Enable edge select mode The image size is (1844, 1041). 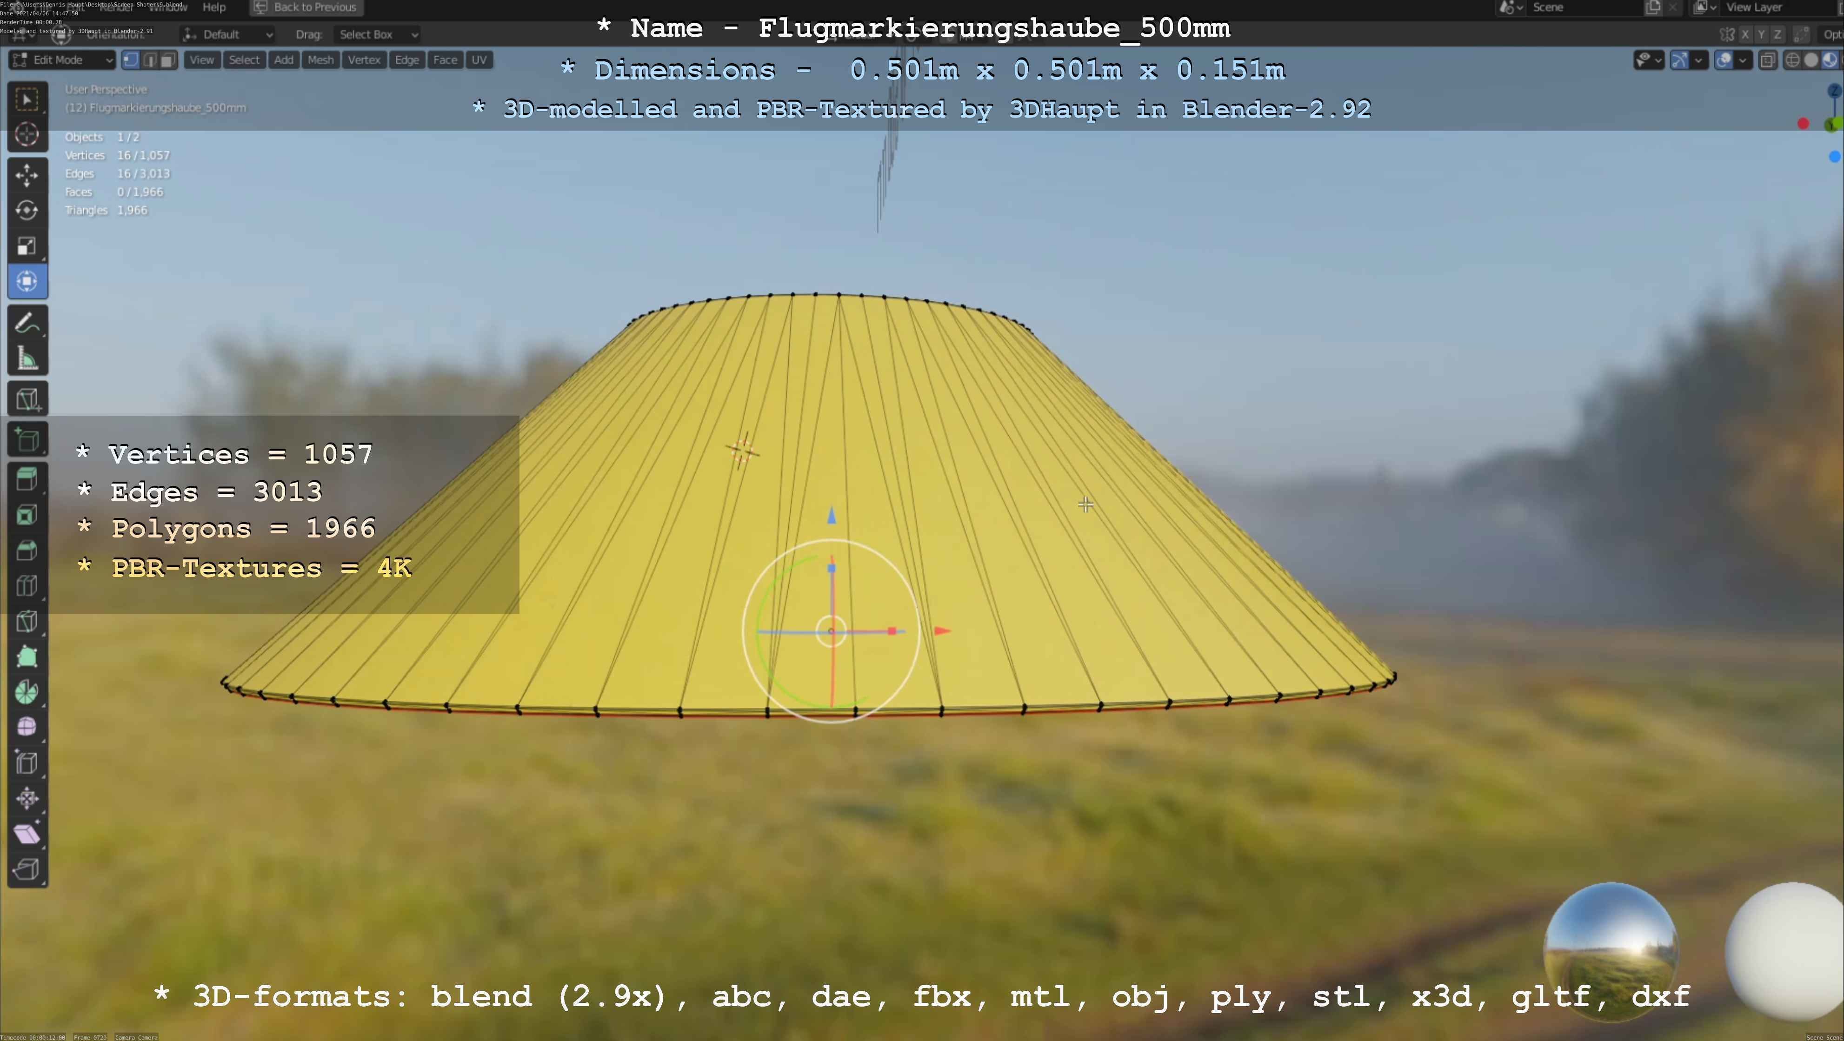(x=149, y=60)
